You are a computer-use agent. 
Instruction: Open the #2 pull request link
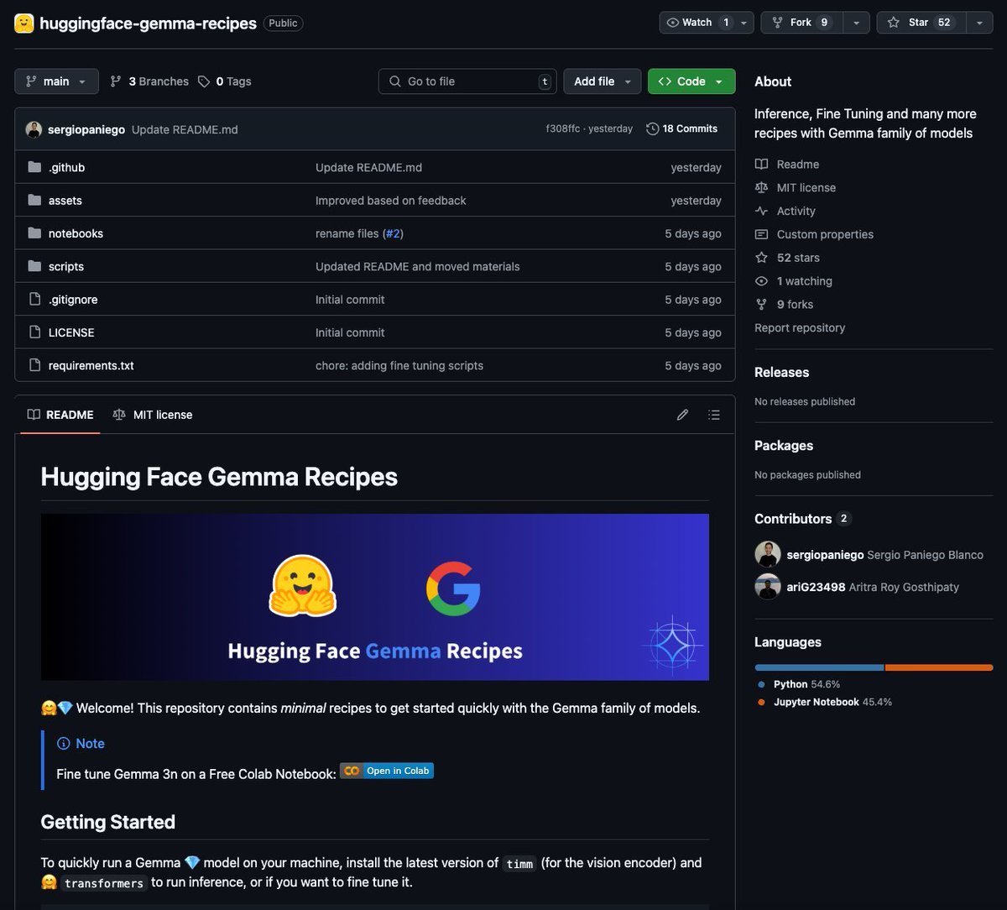point(393,233)
